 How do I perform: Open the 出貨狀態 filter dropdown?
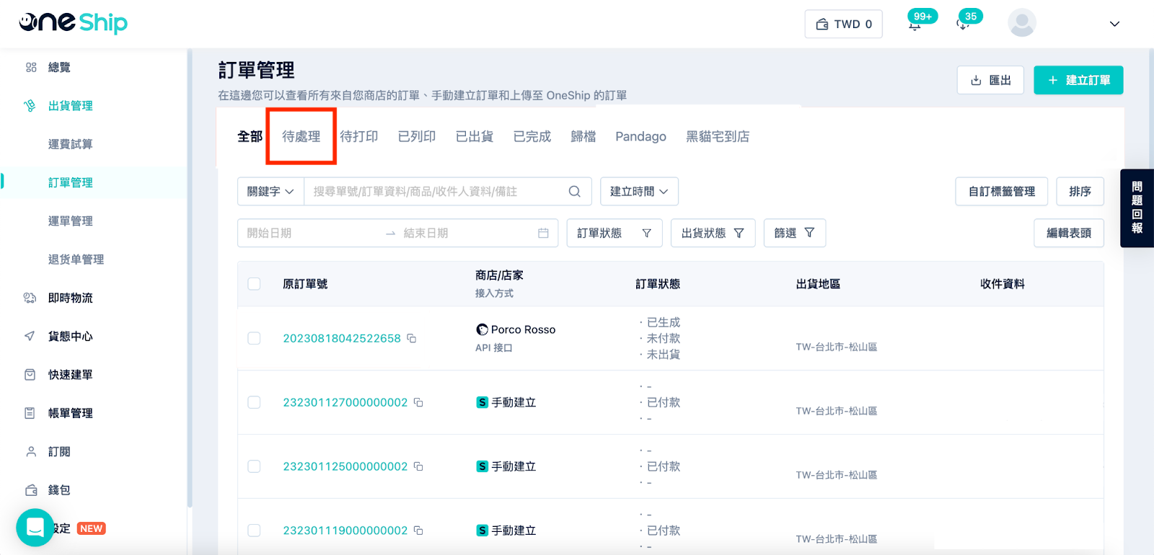(x=713, y=233)
